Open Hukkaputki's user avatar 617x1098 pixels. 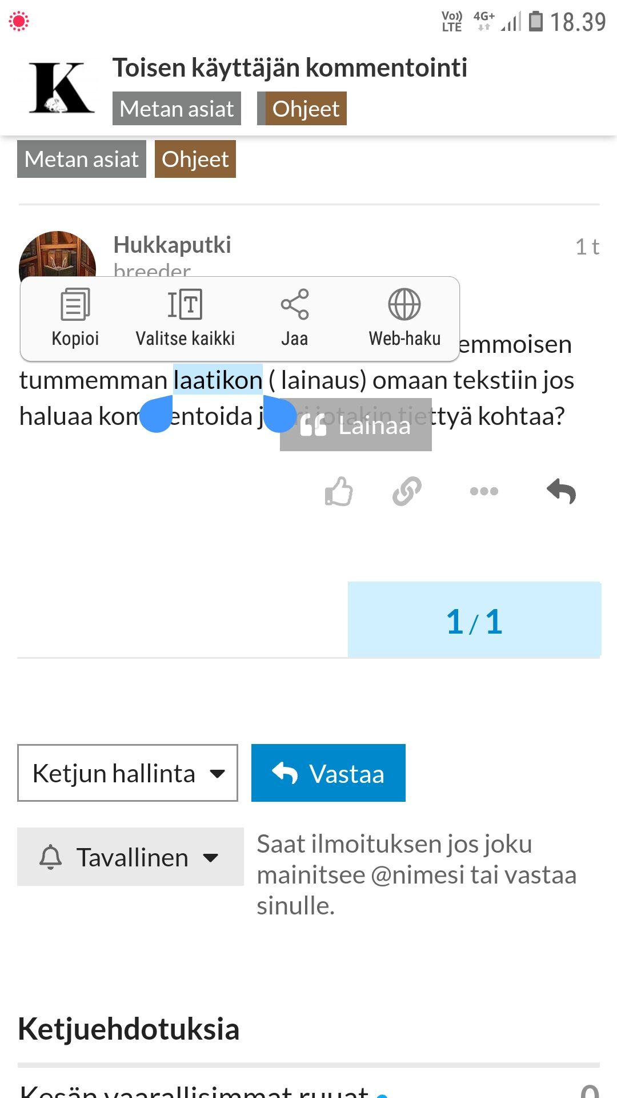pos(57,256)
